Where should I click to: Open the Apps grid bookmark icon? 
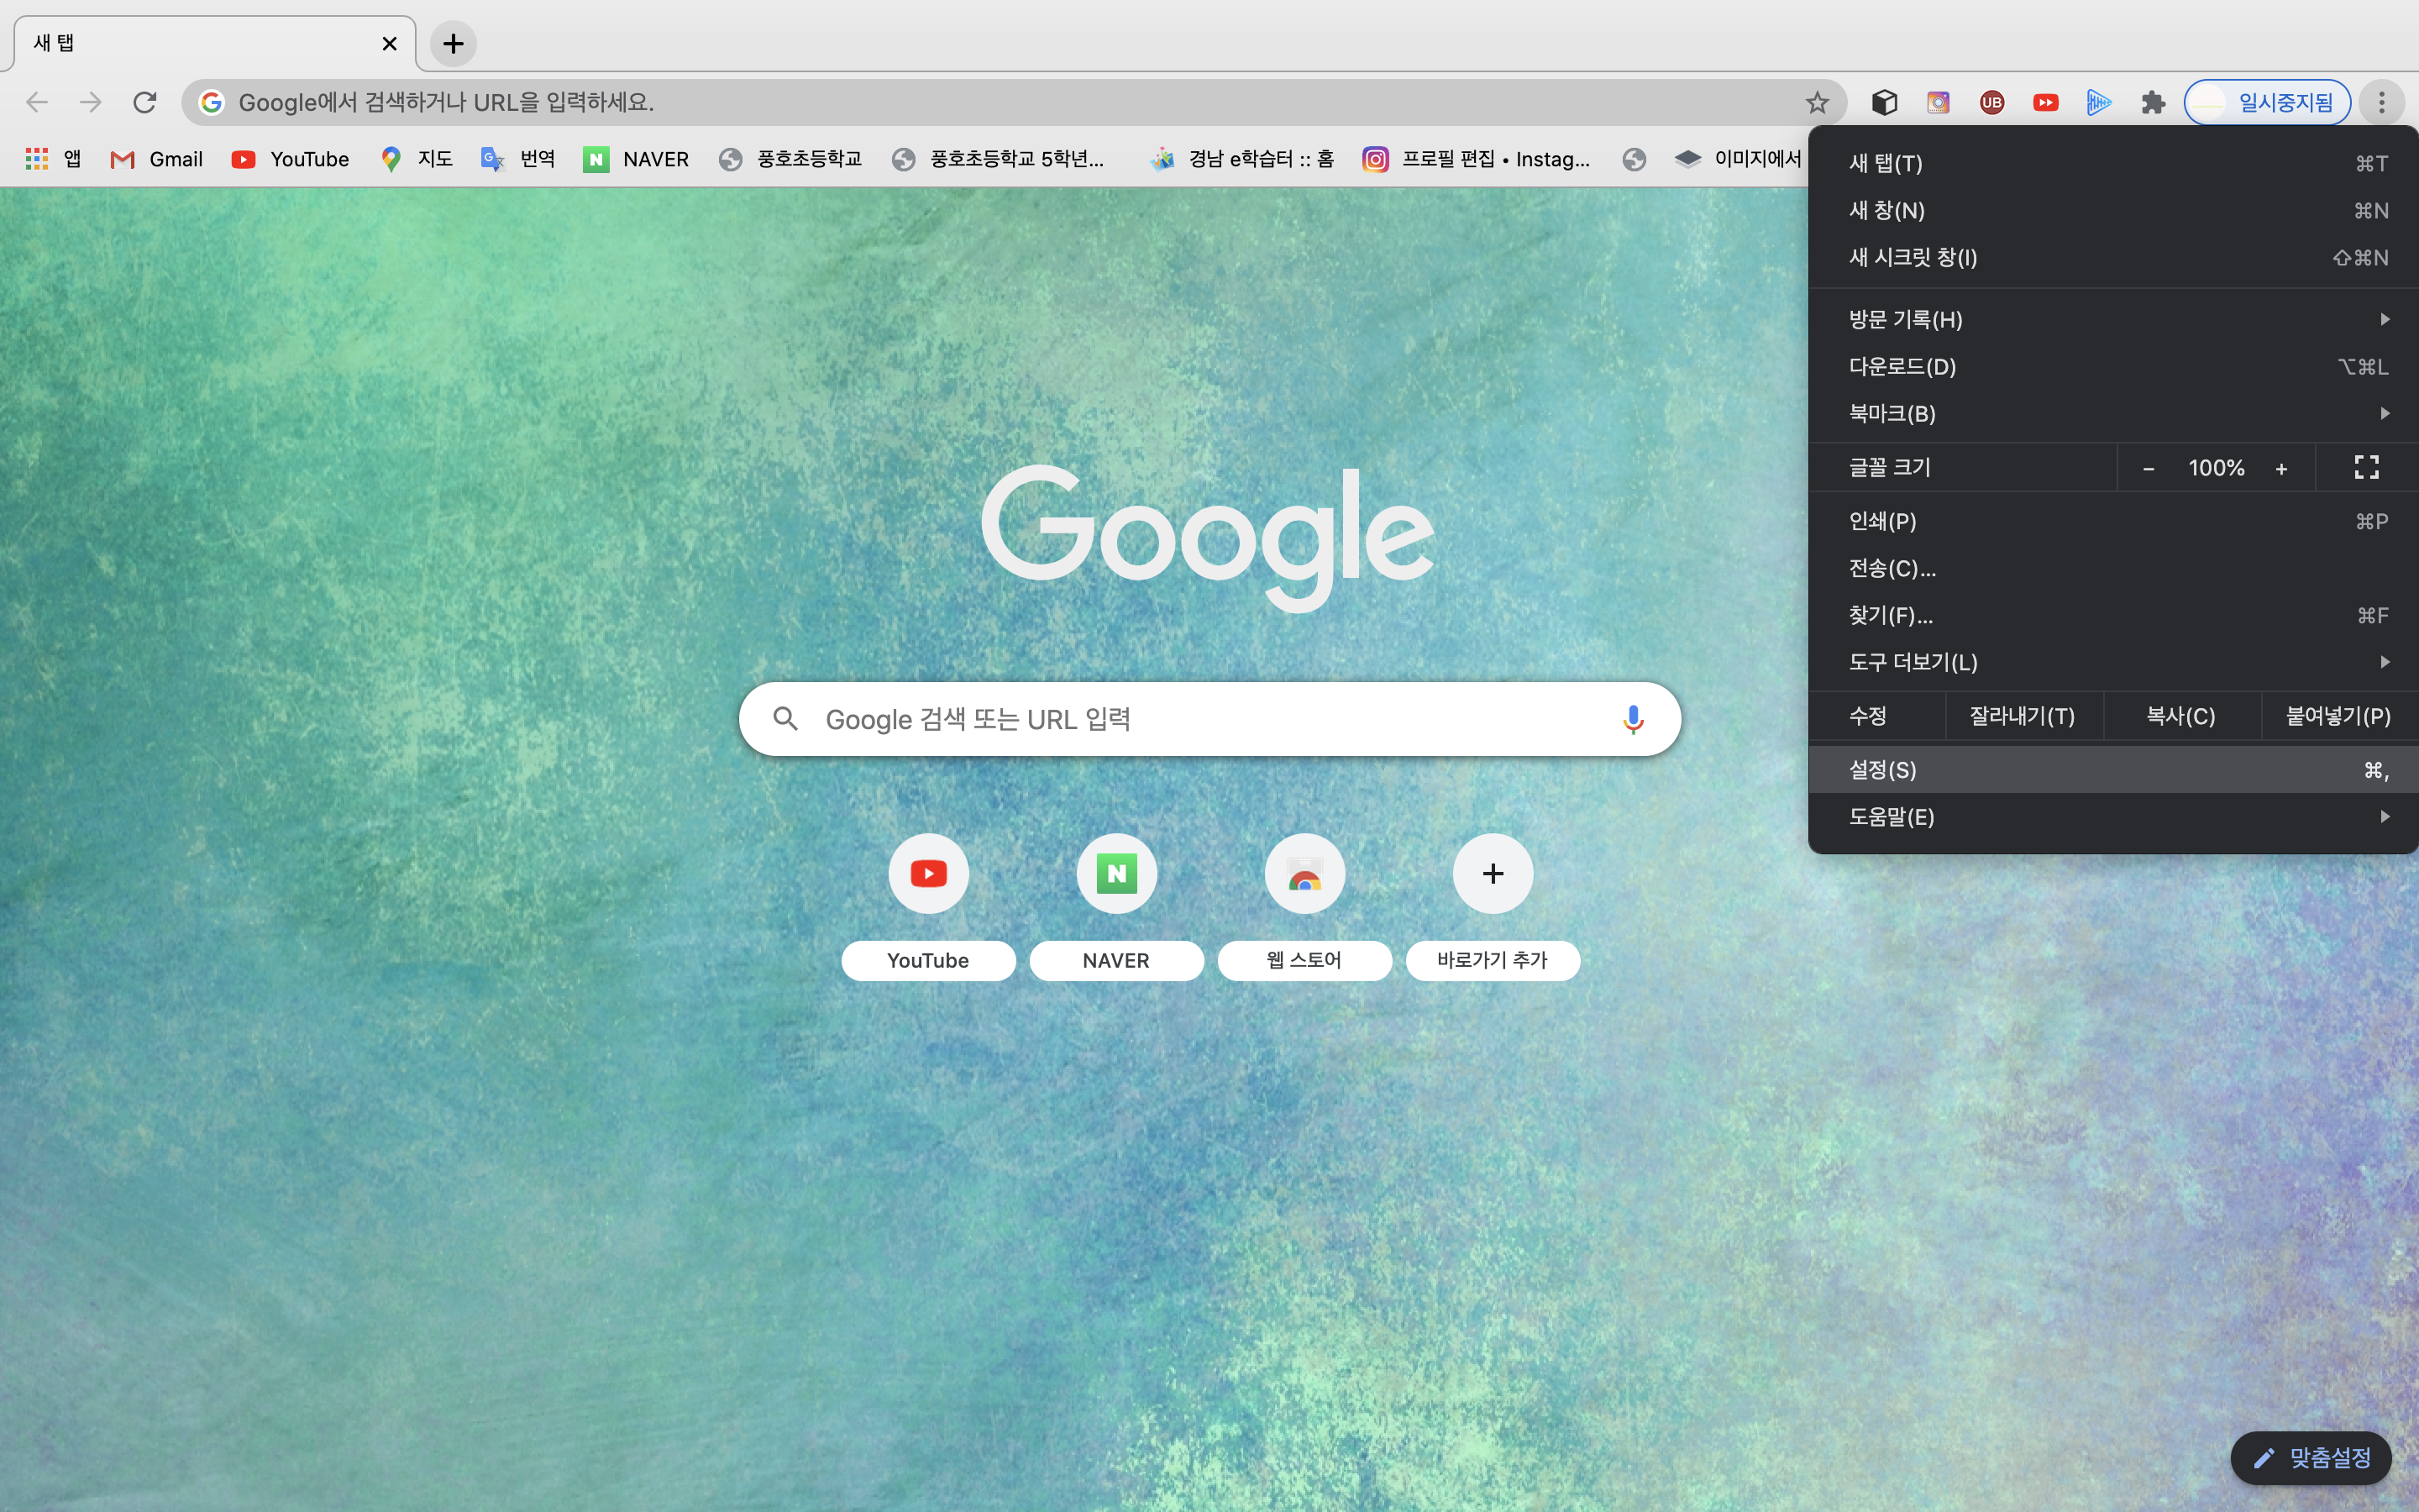[x=37, y=159]
